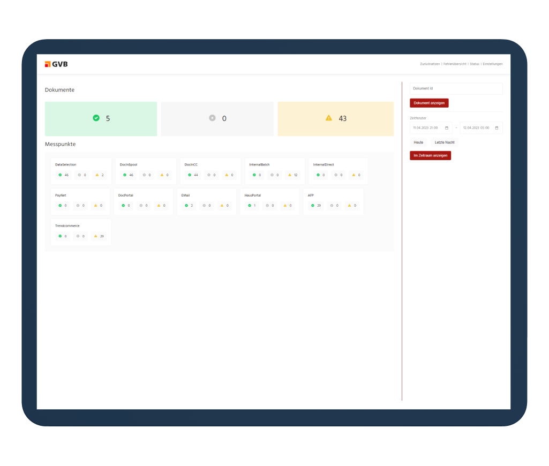Open the Fehlerübersicht page

(455, 64)
